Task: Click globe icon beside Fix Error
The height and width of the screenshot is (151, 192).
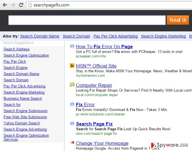Action: (x=72, y=104)
